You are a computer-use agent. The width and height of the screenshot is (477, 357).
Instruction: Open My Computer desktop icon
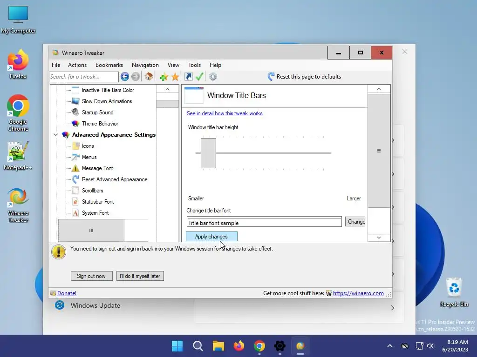pos(18,20)
